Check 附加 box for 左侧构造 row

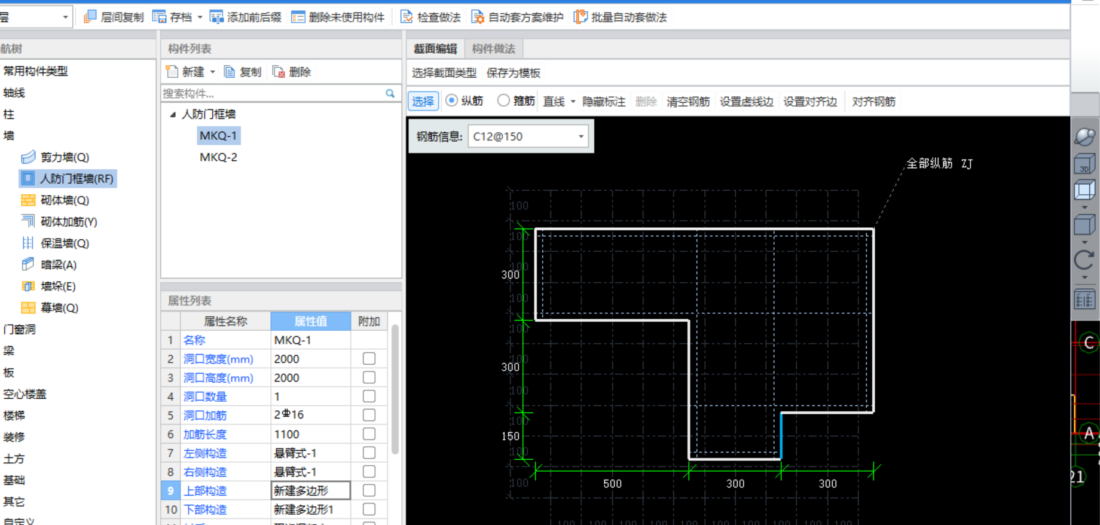[x=369, y=453]
